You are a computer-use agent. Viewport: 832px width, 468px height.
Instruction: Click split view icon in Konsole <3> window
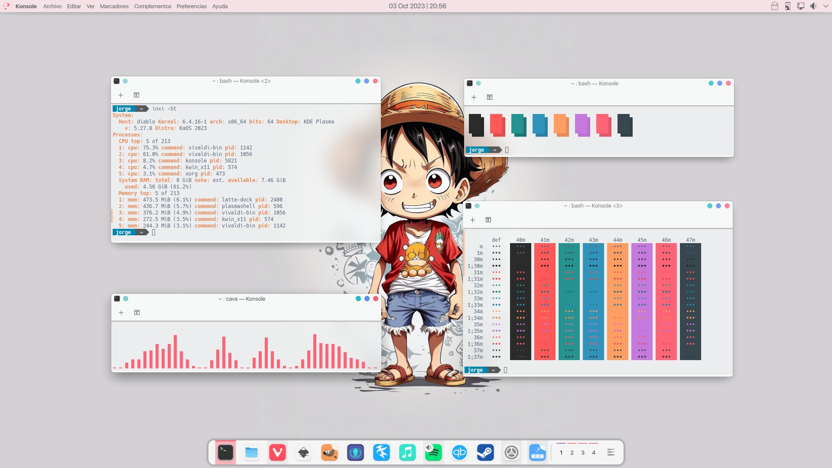pos(488,220)
